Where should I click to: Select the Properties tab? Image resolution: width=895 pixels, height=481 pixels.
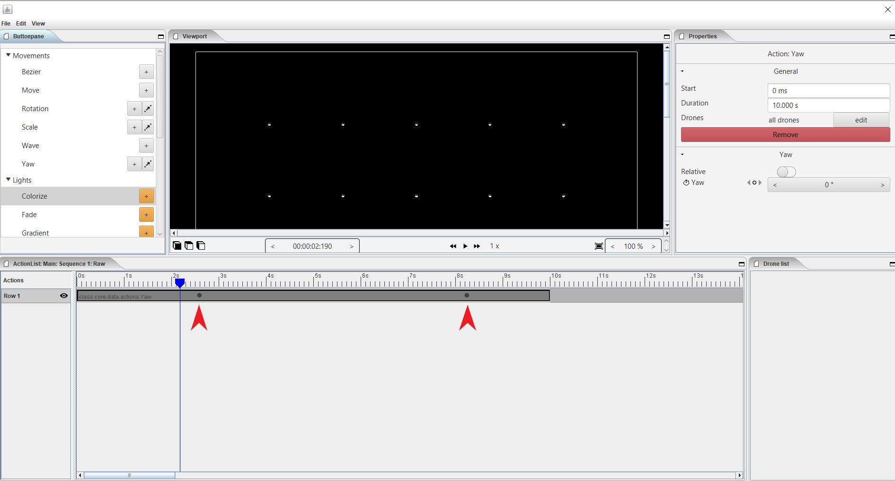point(702,36)
